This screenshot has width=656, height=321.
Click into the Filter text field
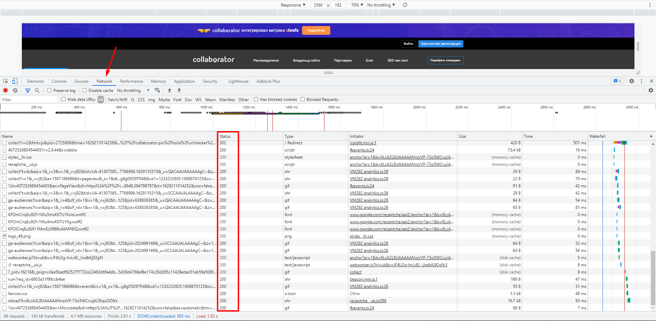[x=29, y=99]
